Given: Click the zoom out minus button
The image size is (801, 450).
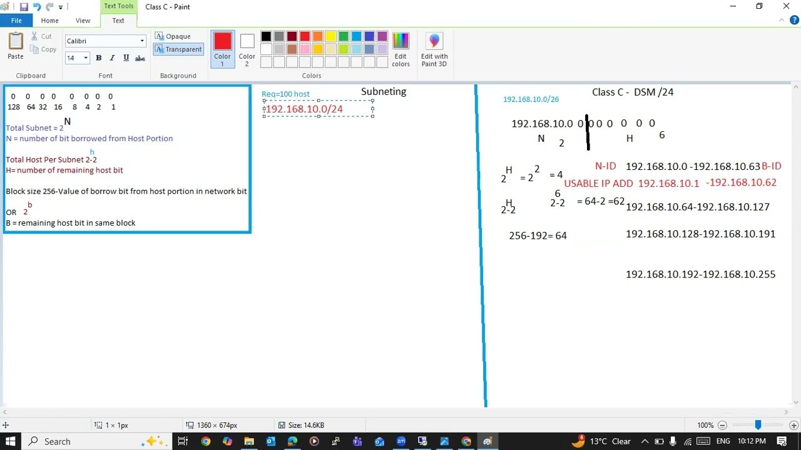Looking at the screenshot, I should (722, 425).
